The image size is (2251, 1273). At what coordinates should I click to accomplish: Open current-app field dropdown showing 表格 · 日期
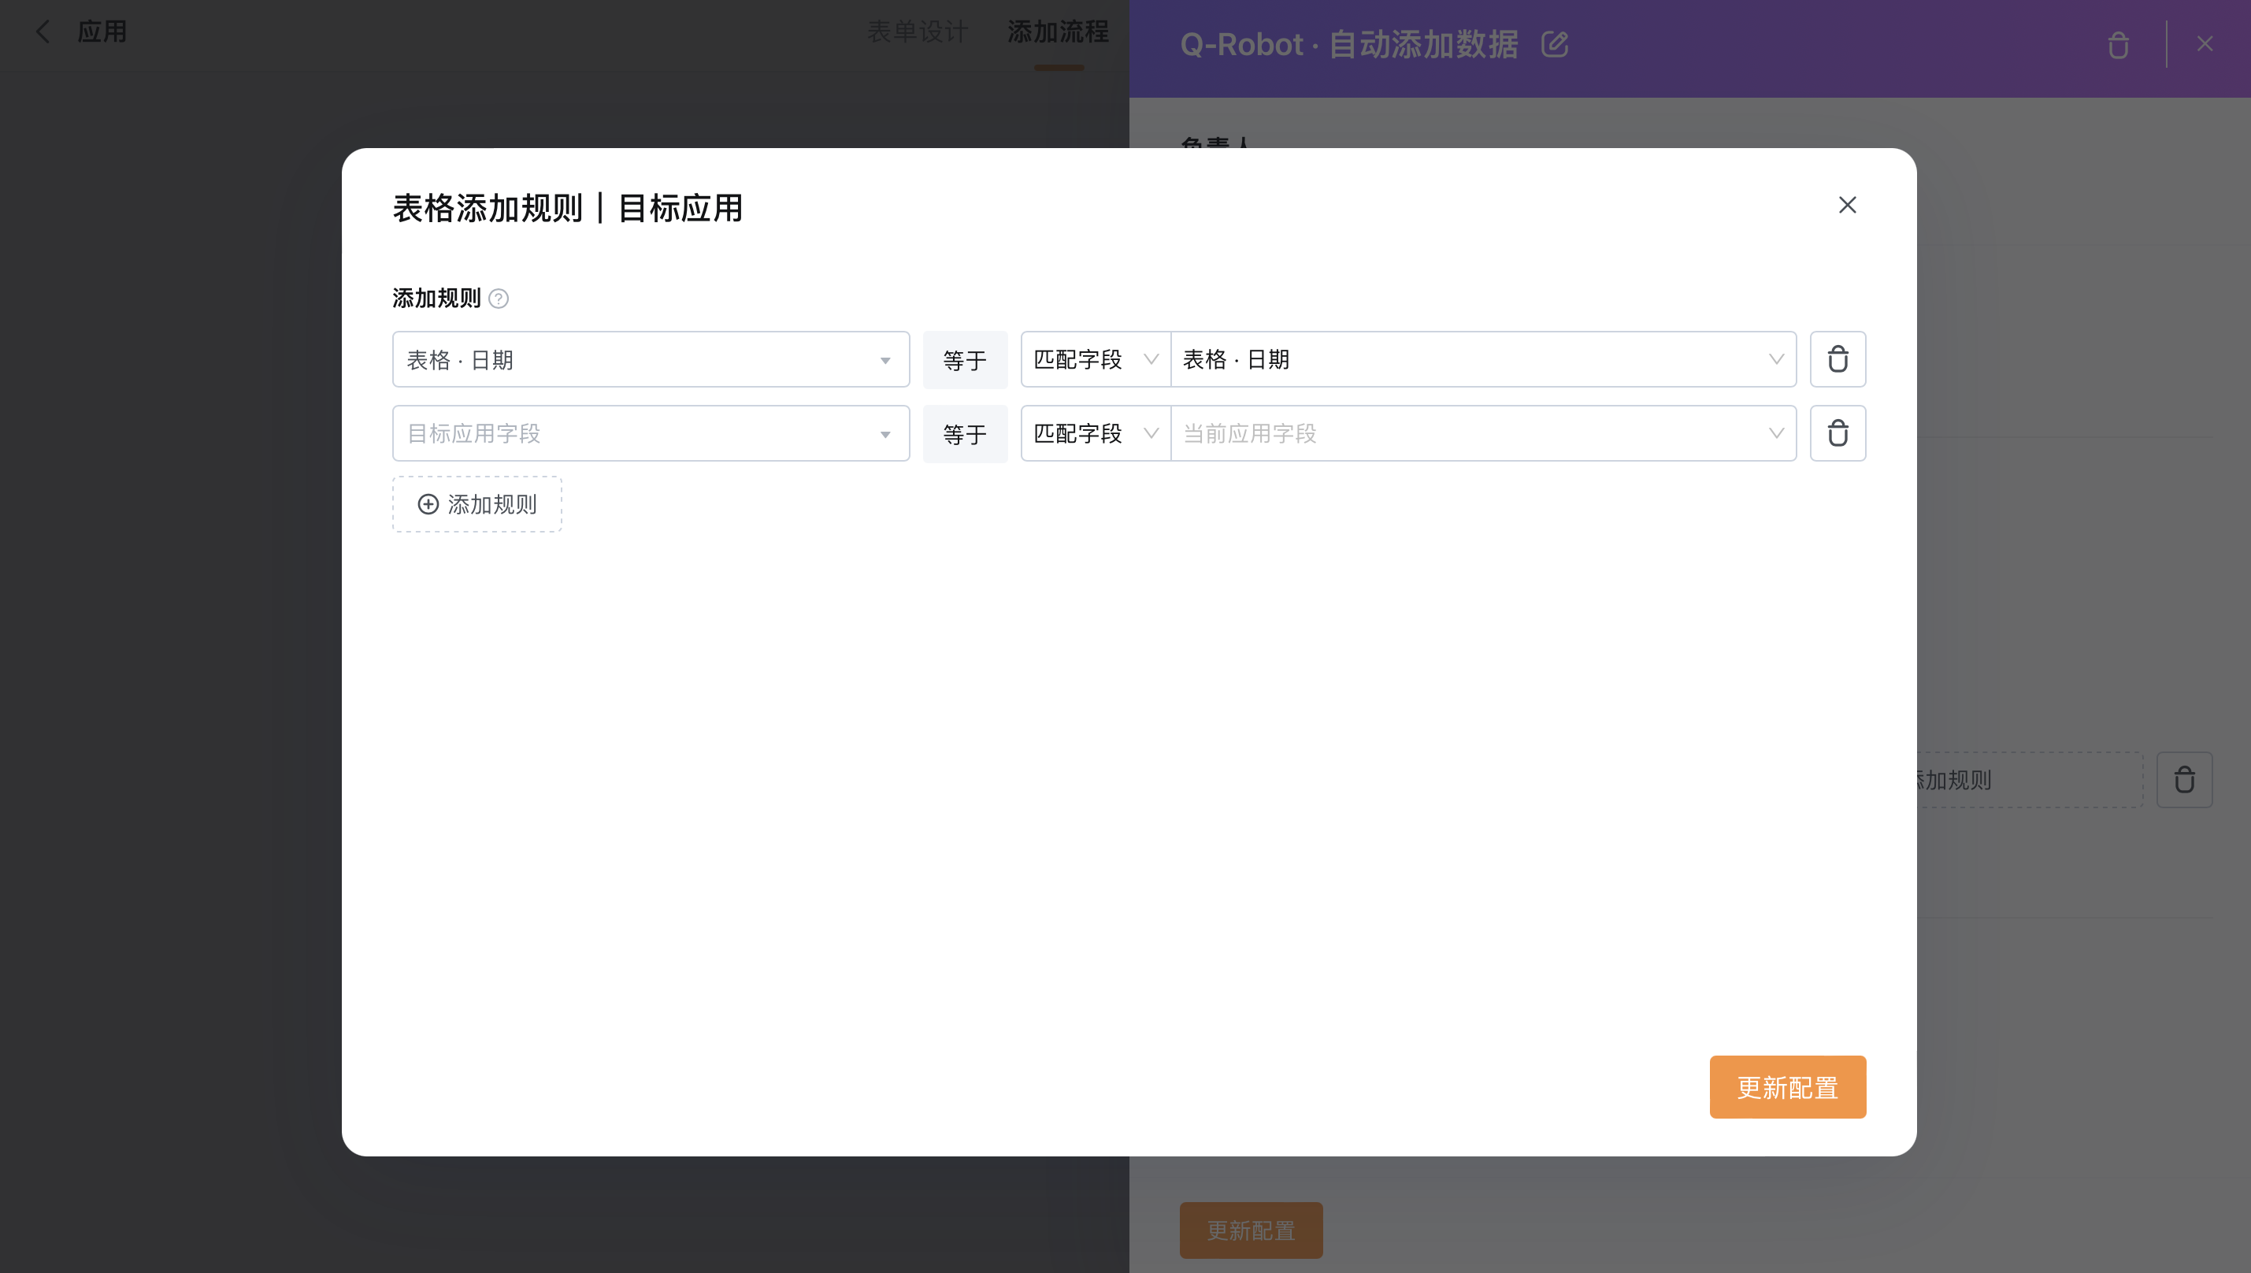coord(1484,359)
